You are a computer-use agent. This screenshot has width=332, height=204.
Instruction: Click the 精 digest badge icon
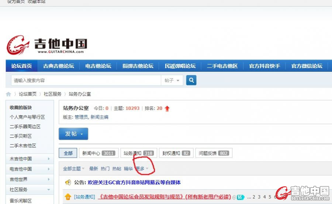pos(241,197)
